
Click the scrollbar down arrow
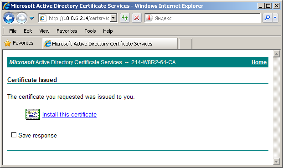(x=276, y=162)
